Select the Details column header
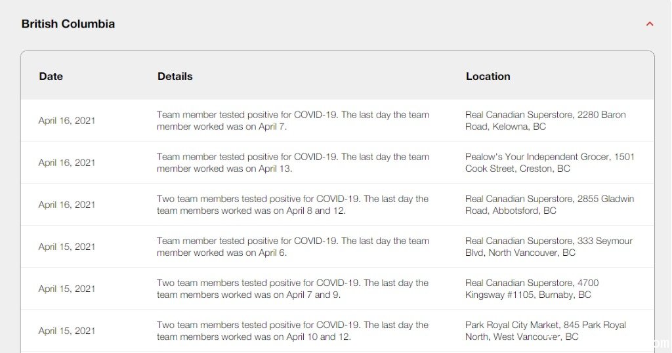The image size is (672, 353). (x=175, y=76)
